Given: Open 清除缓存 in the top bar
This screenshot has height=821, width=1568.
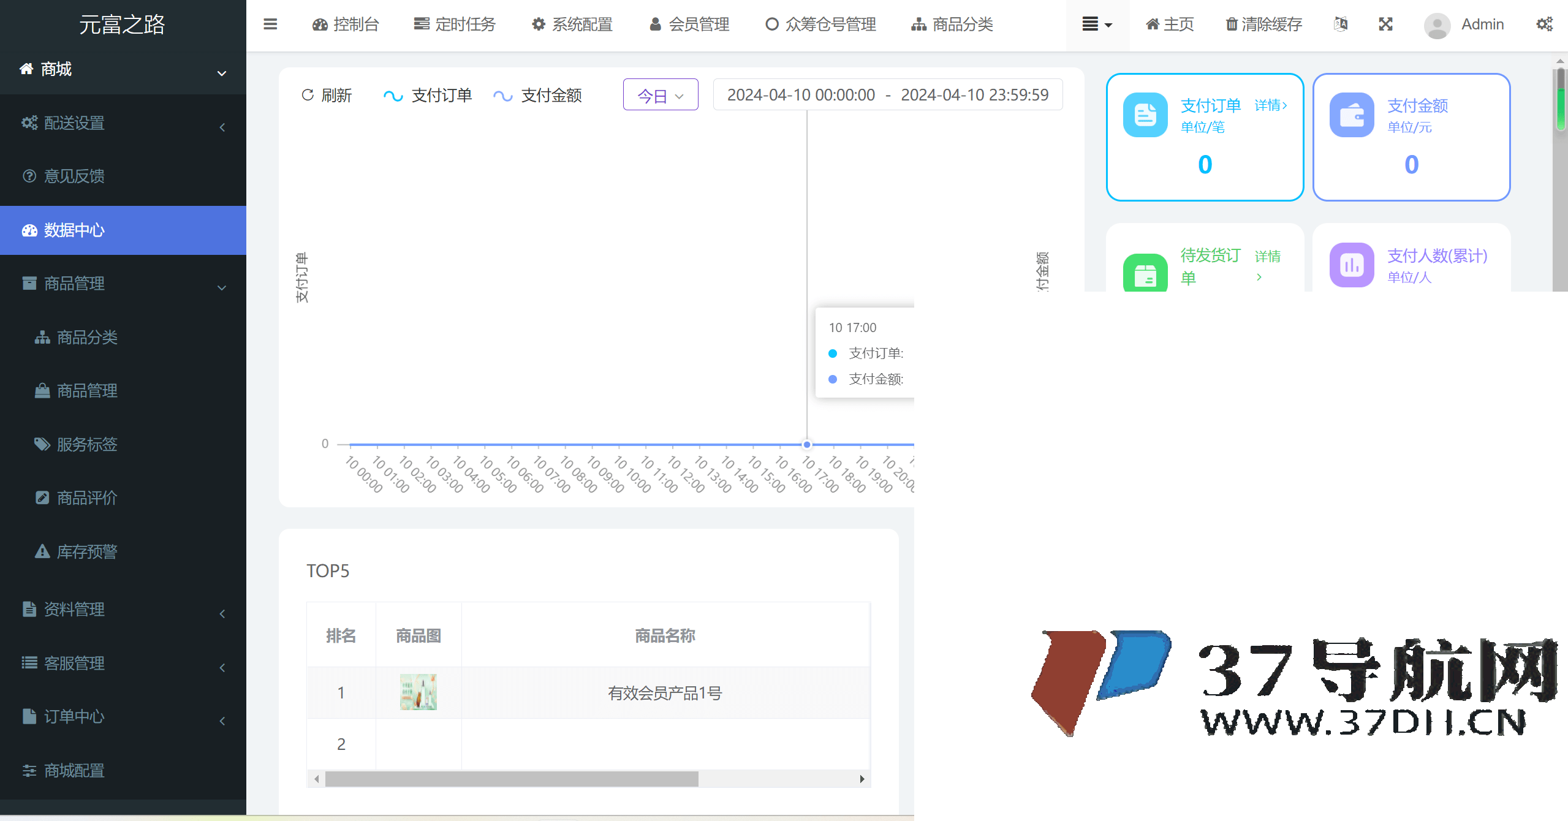Looking at the screenshot, I should point(1262,25).
